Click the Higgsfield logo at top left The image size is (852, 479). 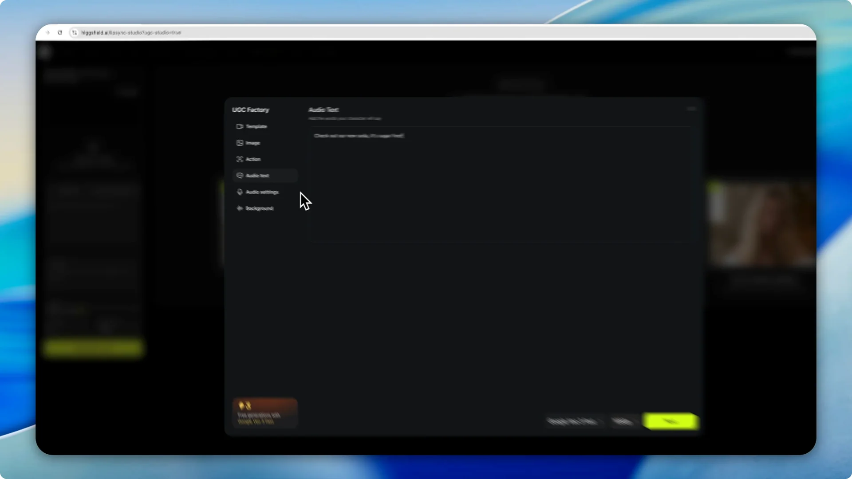tap(45, 52)
